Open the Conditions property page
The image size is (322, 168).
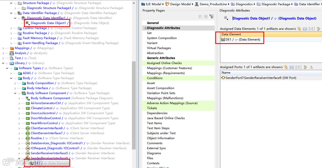(155, 78)
